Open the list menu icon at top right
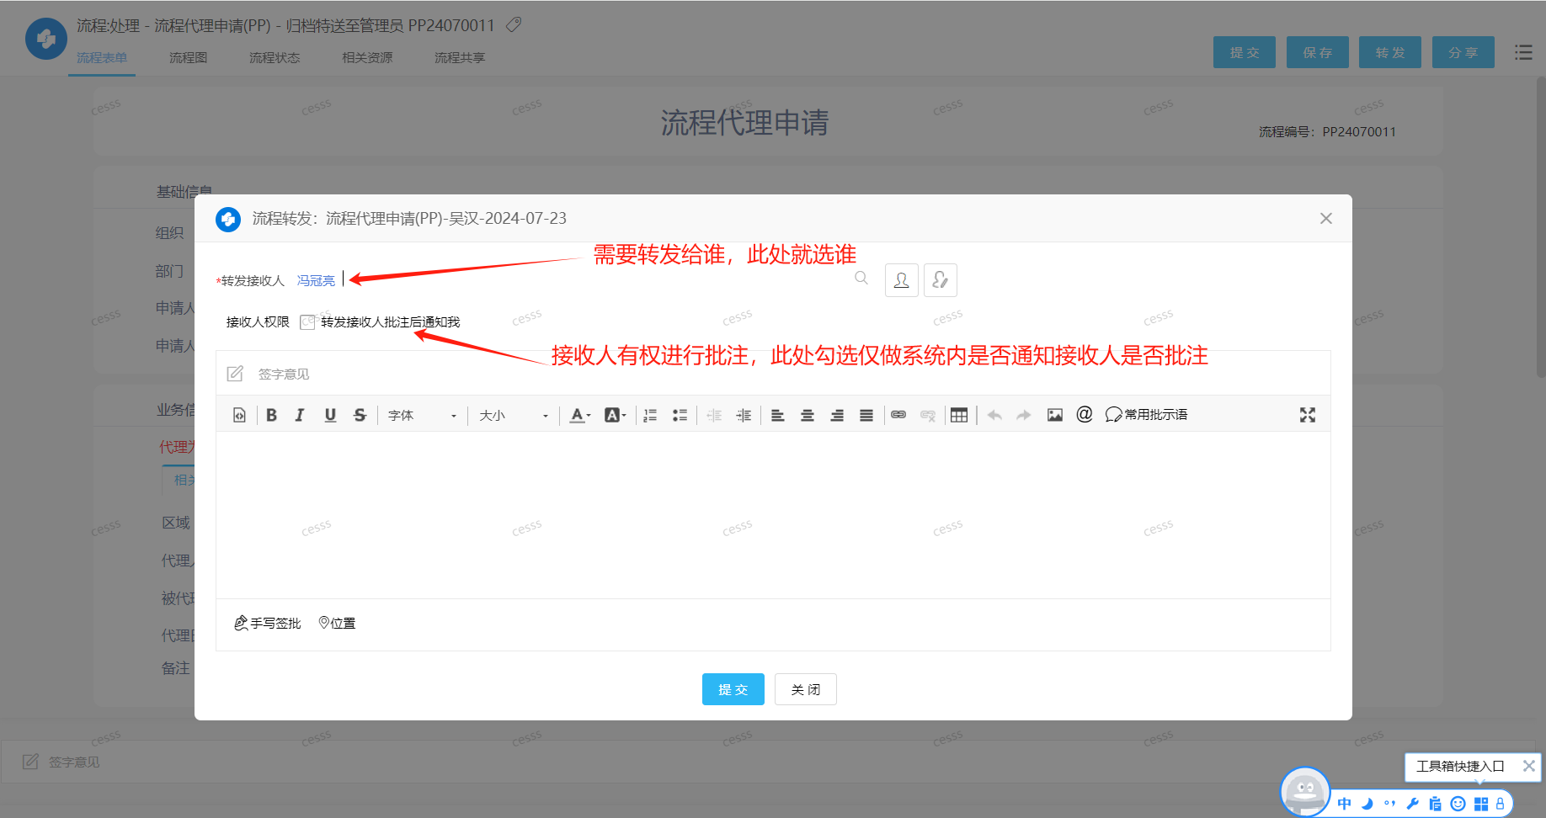Screen dimensions: 1546x818 pos(1523,52)
